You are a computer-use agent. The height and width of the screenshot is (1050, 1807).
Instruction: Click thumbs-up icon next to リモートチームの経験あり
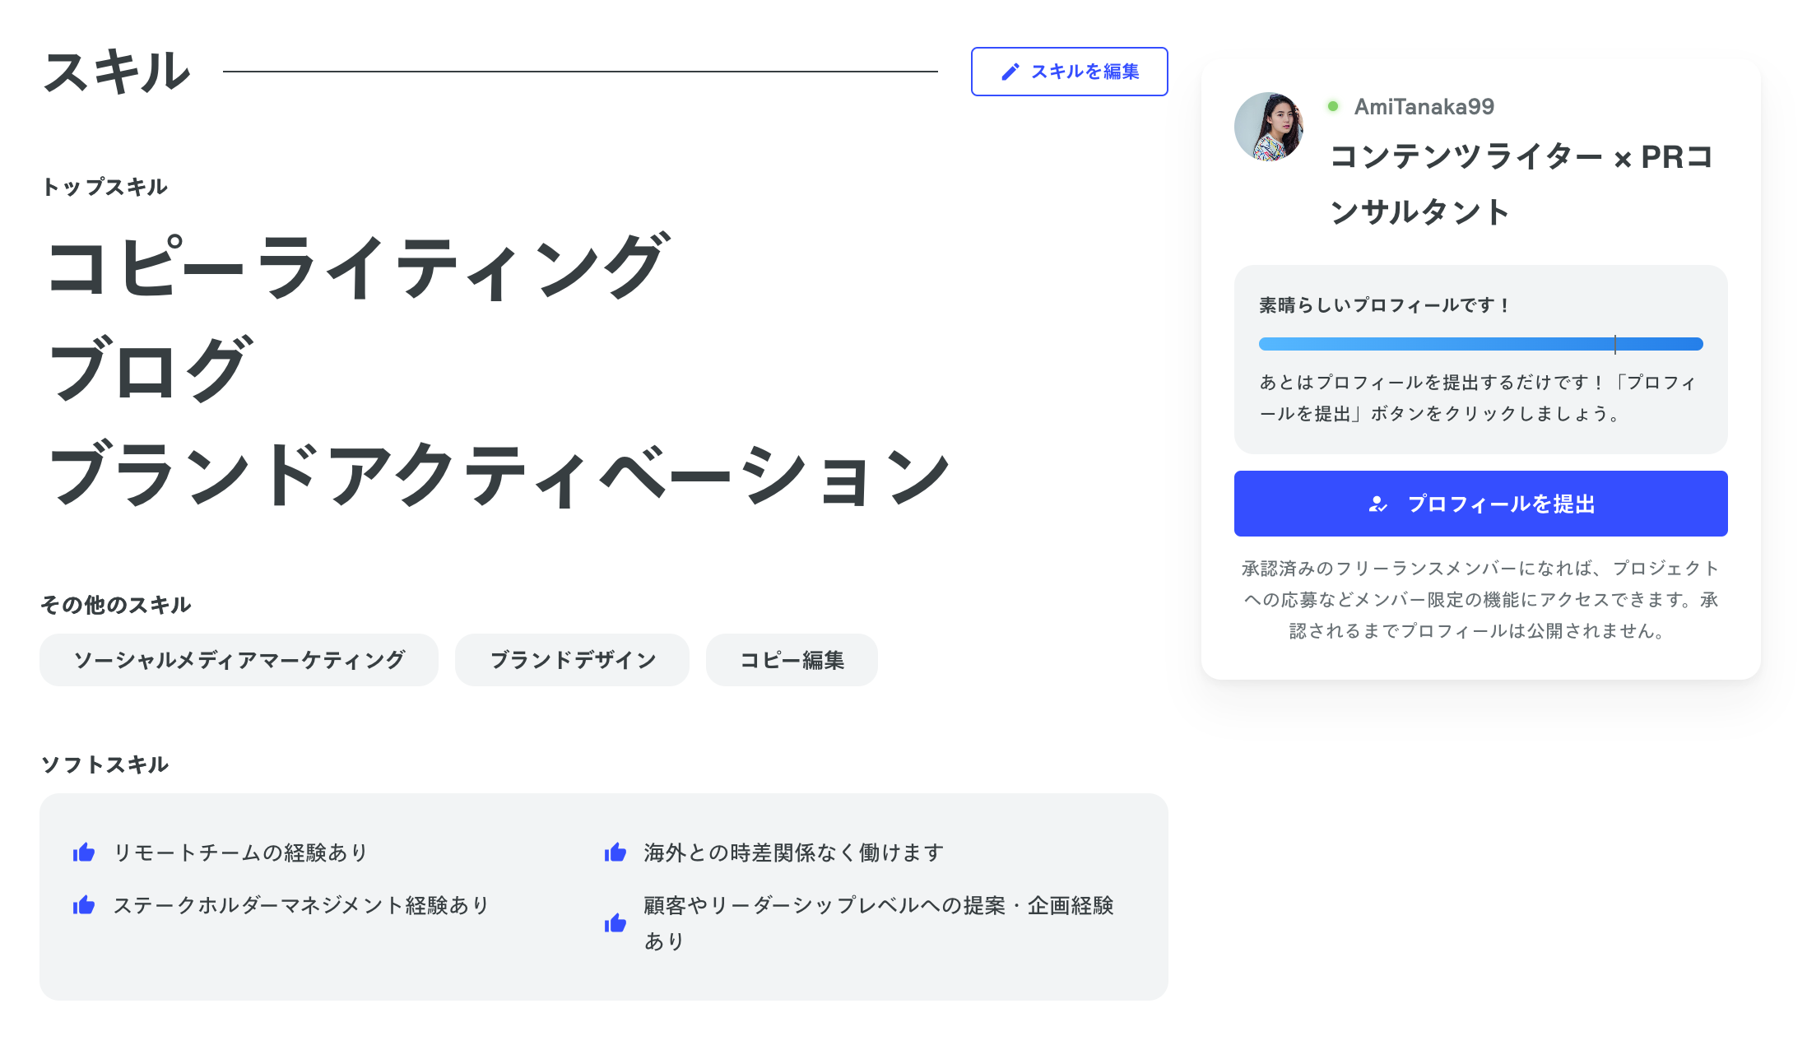(x=84, y=853)
